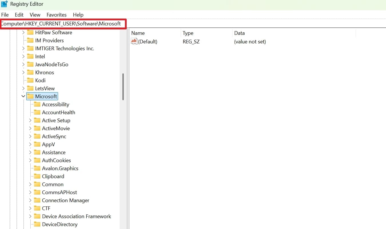Image resolution: width=386 pixels, height=229 pixels.
Task: Expand the JavaNodeTsGo key
Action: point(23,64)
